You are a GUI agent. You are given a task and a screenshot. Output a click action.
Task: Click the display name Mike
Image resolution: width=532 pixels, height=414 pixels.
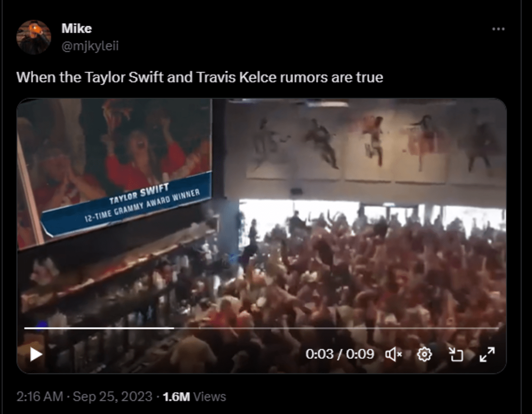click(77, 28)
